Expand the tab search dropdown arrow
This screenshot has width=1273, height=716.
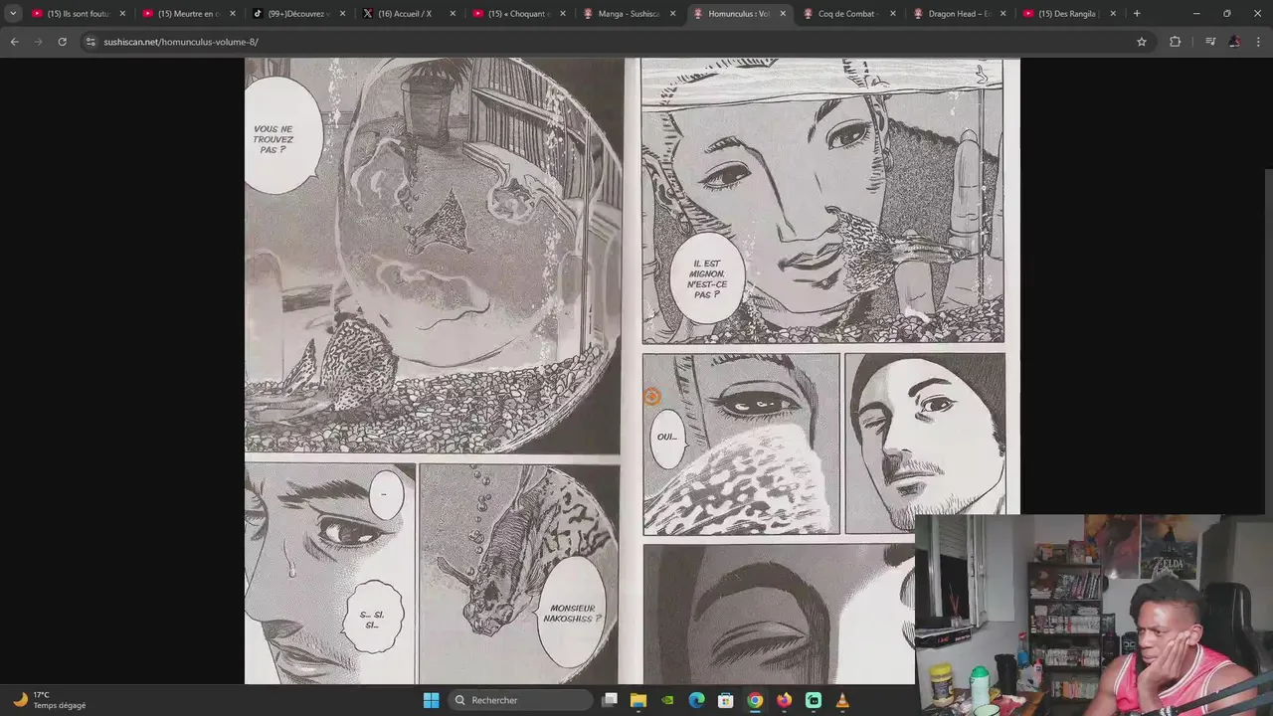(13, 14)
